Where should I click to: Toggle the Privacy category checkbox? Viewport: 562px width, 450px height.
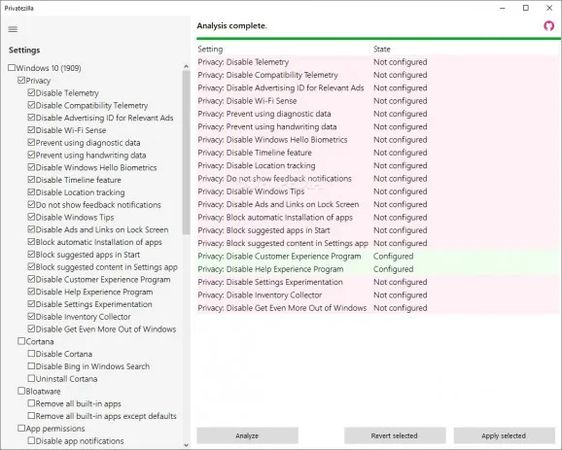pos(21,80)
